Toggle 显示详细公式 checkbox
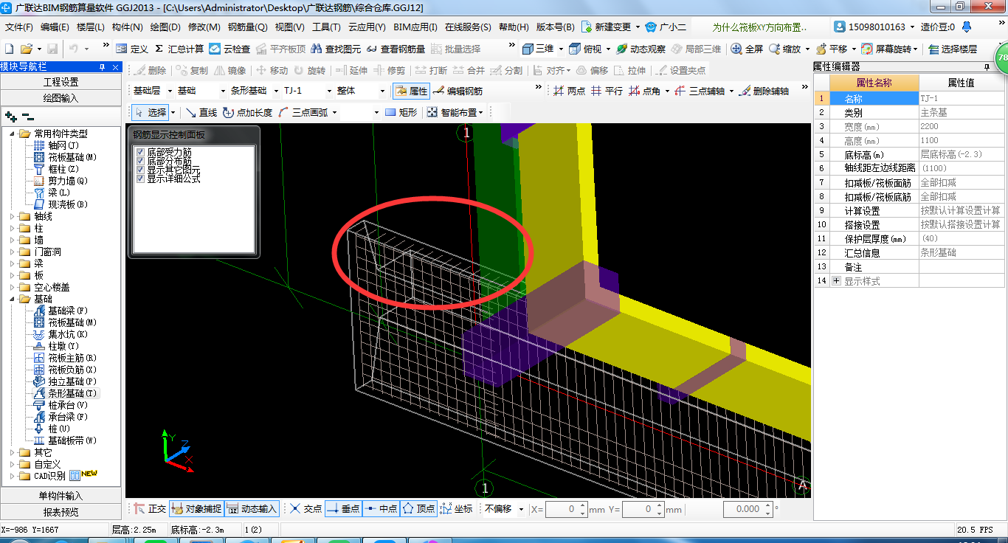 [140, 179]
